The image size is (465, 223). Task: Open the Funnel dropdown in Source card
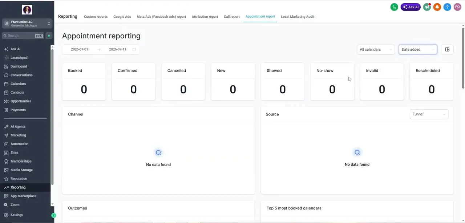pyautogui.click(x=429, y=114)
